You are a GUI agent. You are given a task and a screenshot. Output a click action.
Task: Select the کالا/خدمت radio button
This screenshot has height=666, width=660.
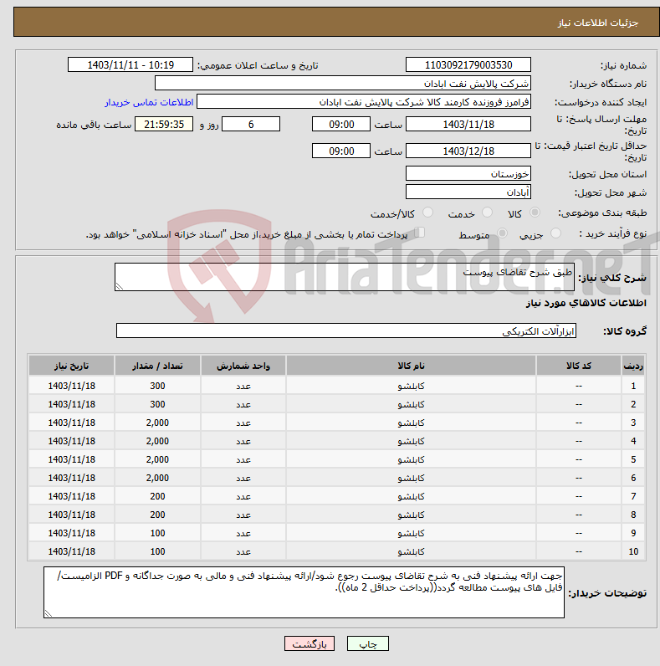[427, 213]
